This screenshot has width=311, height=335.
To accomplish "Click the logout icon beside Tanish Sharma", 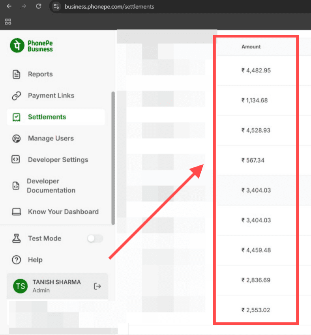I will point(97,286).
